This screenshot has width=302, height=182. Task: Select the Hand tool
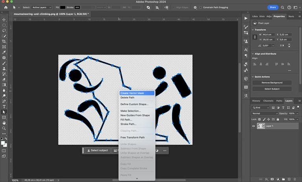point(4,123)
